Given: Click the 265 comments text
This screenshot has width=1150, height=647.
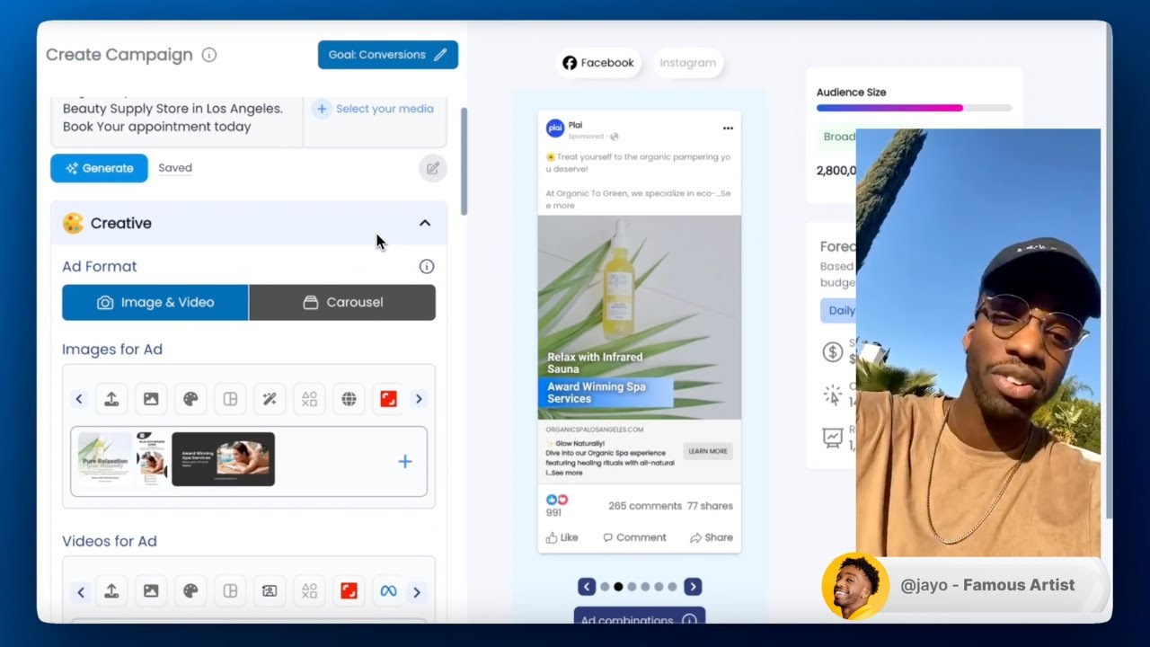Looking at the screenshot, I should click(x=645, y=506).
